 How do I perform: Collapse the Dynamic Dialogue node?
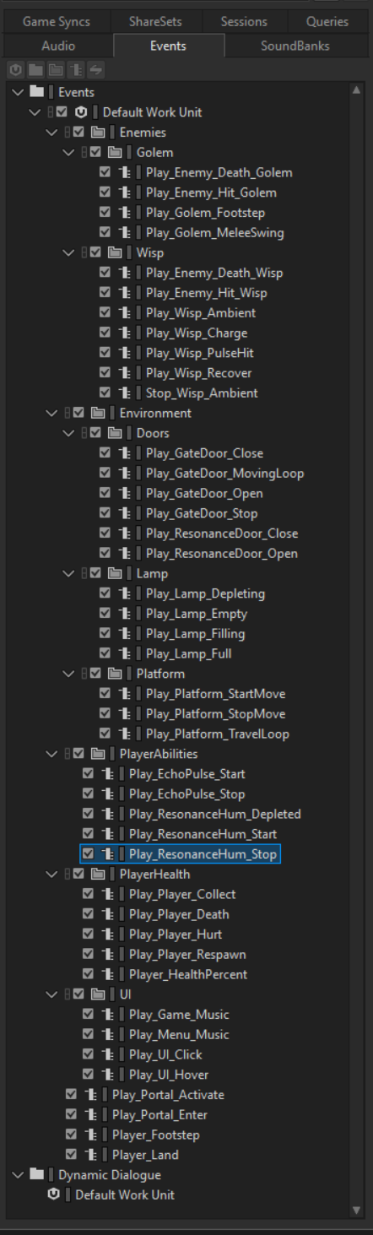[x=18, y=1174]
